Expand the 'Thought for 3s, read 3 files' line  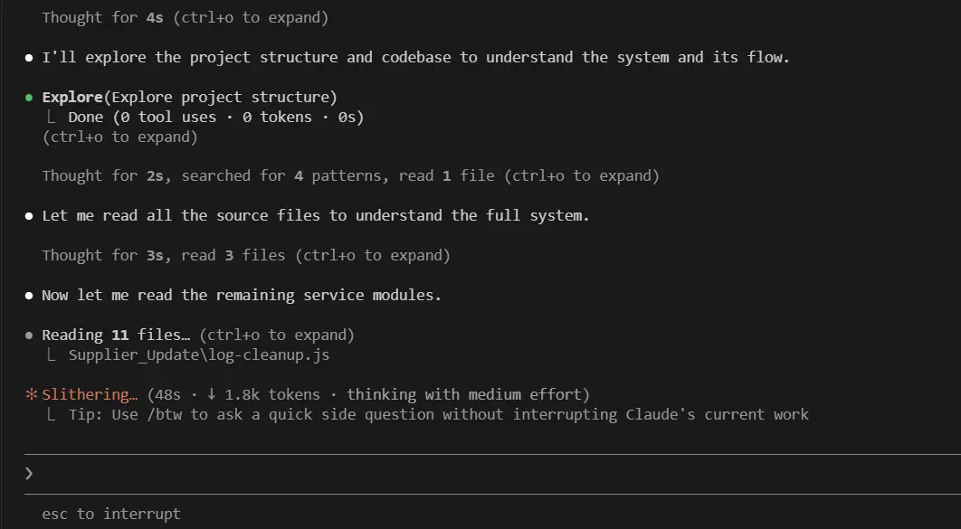pos(246,255)
